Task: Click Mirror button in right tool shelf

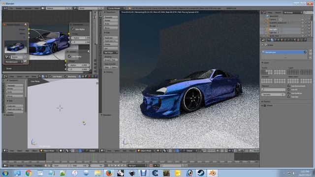Action: pyautogui.click(x=111, y=28)
